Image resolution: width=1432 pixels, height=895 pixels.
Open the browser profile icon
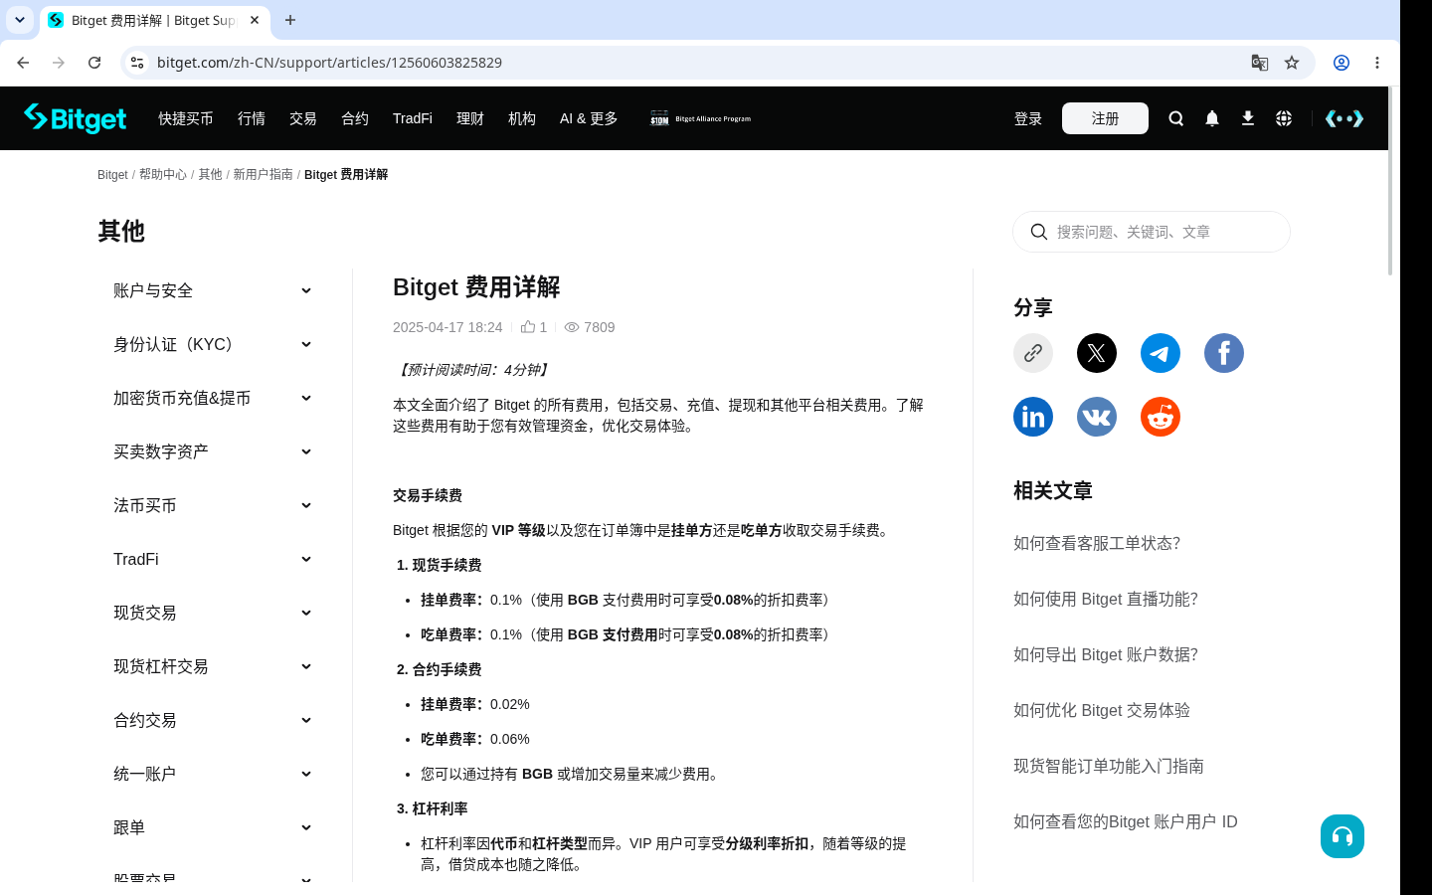coord(1342,63)
